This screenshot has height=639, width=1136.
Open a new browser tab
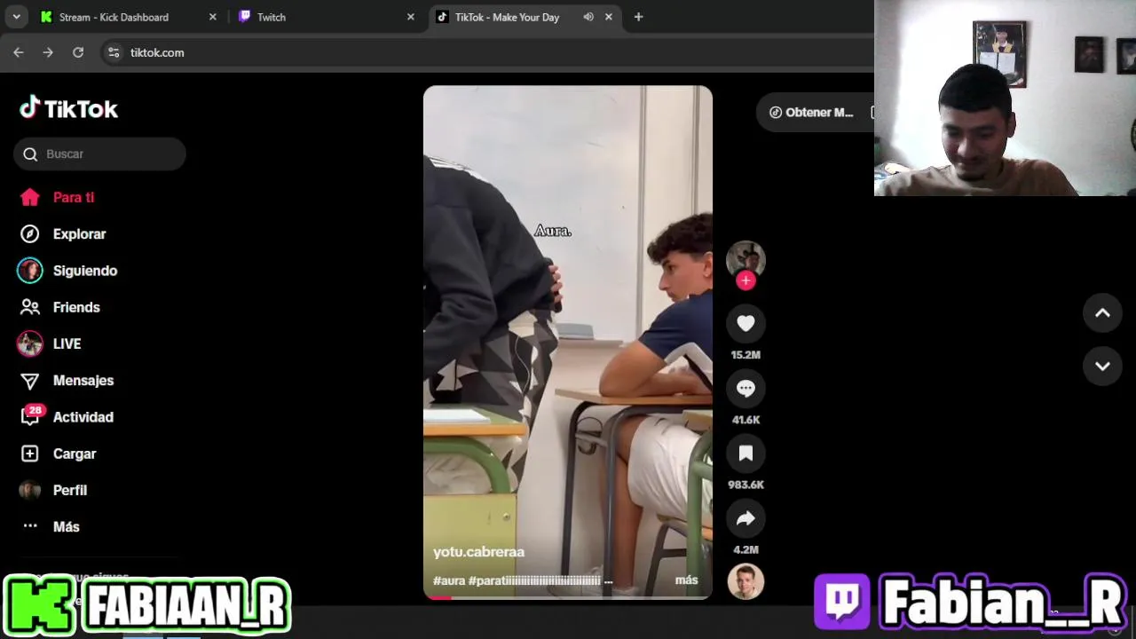638,17
